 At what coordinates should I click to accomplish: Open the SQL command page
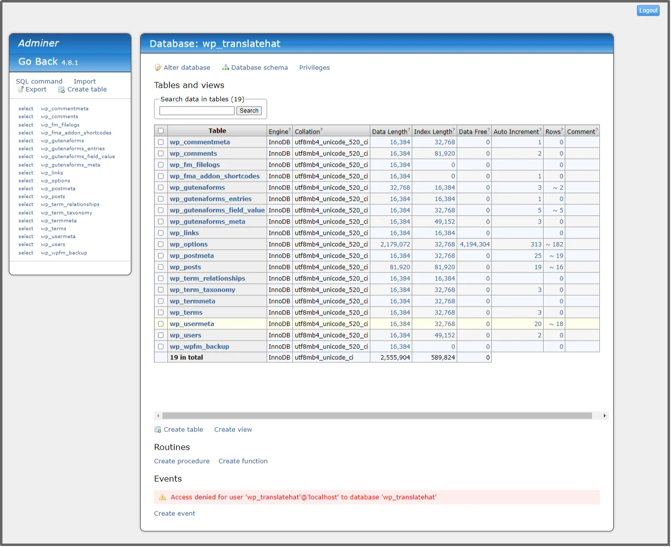click(39, 81)
